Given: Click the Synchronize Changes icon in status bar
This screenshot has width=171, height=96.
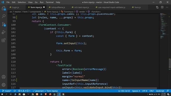Looking at the screenshot, I should [x=15, y=91].
